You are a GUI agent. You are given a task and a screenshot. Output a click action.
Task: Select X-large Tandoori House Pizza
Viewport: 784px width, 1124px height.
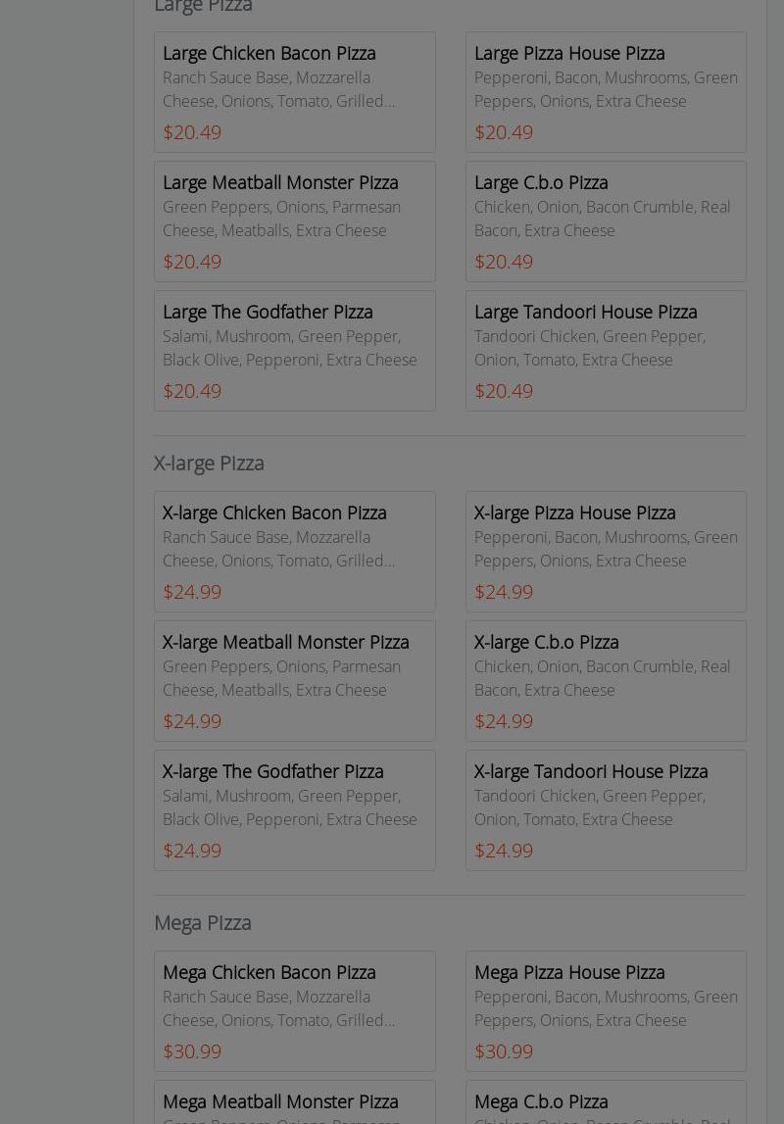(606, 810)
